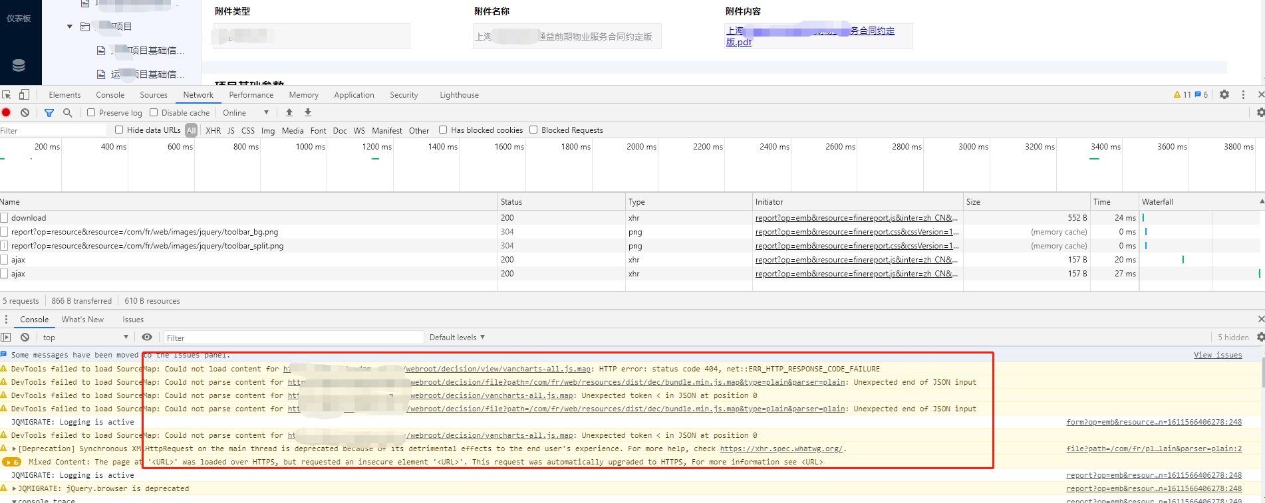Check the toolbar_bg.png row checkbox
This screenshot has width=1265, height=503.
(4, 231)
